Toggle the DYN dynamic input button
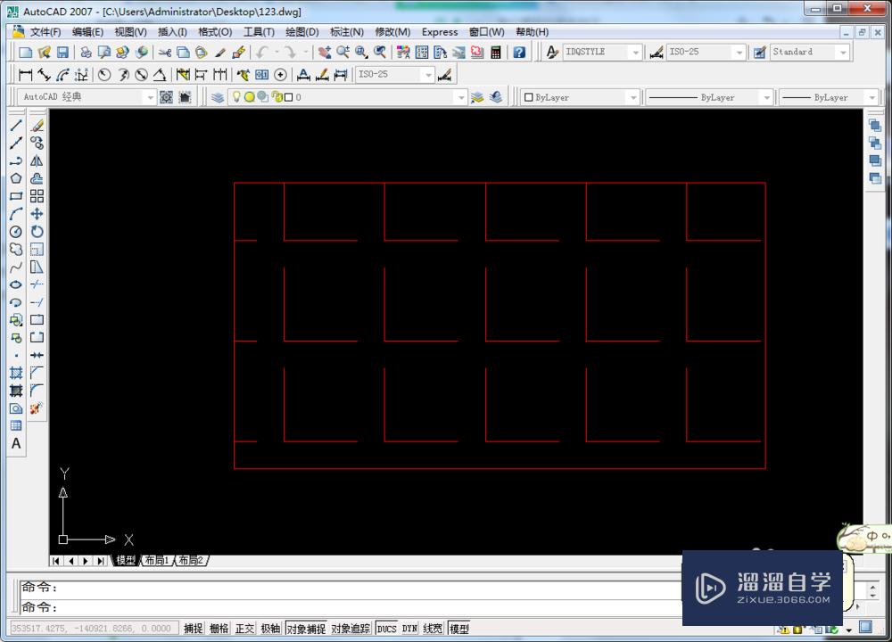This screenshot has height=642, width=892. tap(409, 628)
